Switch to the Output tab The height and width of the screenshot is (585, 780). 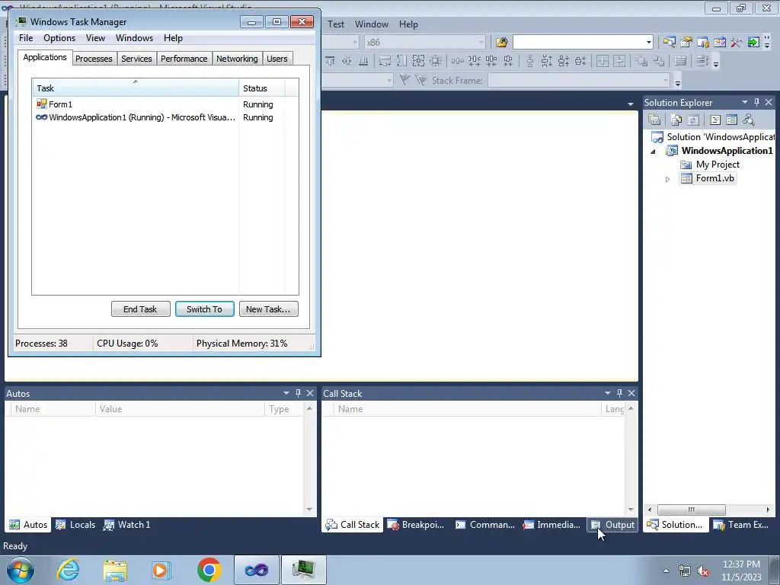612,524
